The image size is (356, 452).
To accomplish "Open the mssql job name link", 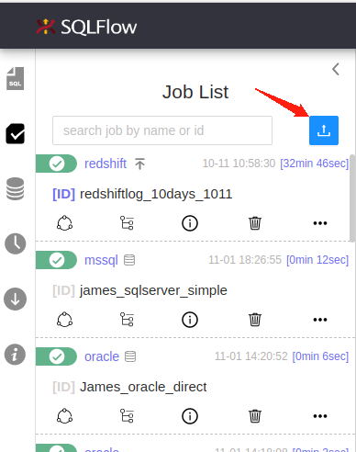I will tap(101, 260).
